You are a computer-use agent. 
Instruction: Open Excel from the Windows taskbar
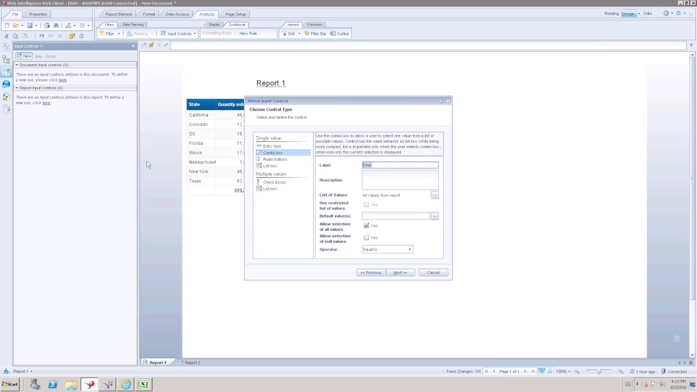coord(144,384)
